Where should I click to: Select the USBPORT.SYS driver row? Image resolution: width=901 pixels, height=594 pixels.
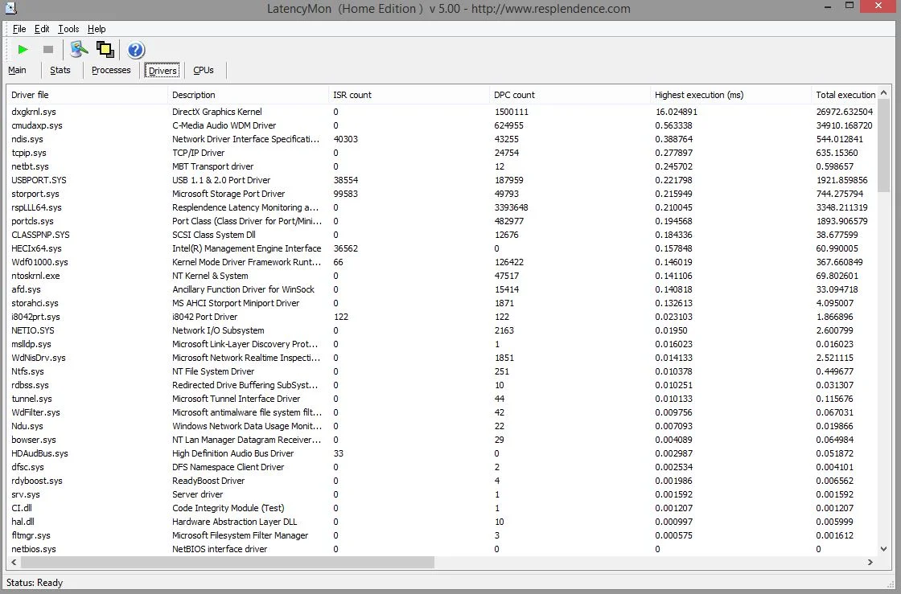coord(442,180)
